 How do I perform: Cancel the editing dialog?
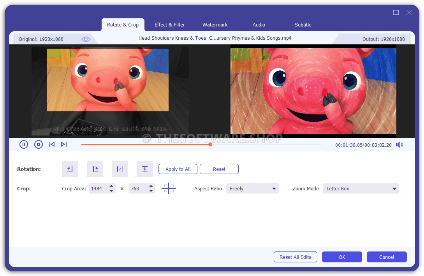click(x=387, y=257)
